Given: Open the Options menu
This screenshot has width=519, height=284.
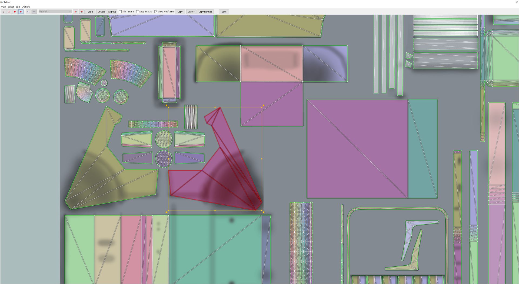Looking at the screenshot, I should tap(26, 7).
